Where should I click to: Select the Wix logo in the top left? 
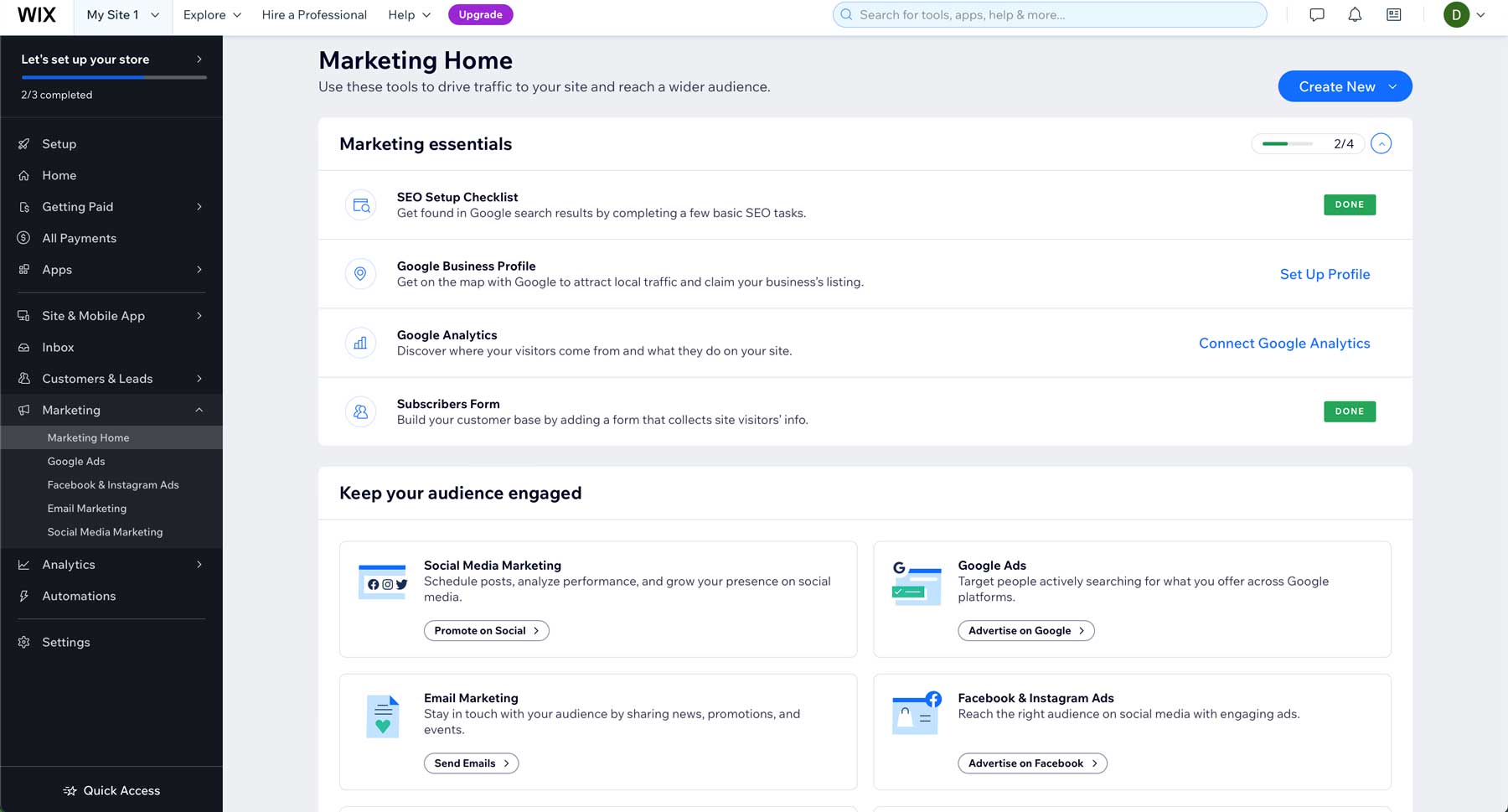[35, 14]
